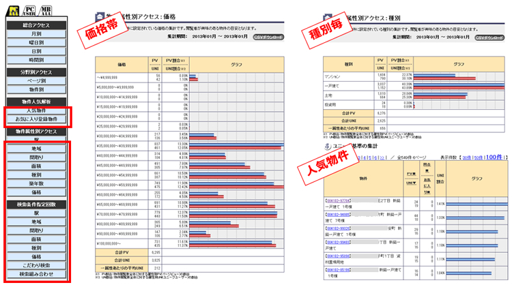Go to page 5 of popular properties

pyautogui.click(x=369, y=158)
